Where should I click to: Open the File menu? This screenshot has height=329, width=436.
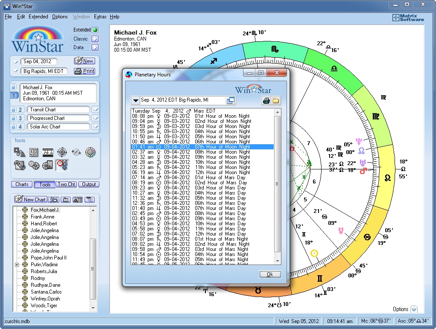pos(8,17)
